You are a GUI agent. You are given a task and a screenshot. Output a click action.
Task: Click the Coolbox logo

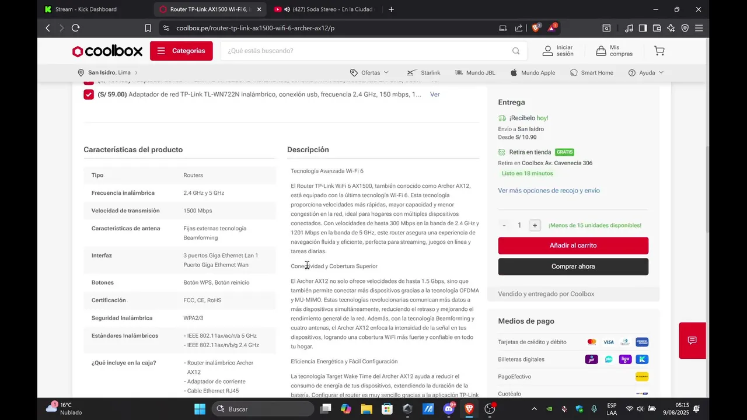tap(107, 51)
